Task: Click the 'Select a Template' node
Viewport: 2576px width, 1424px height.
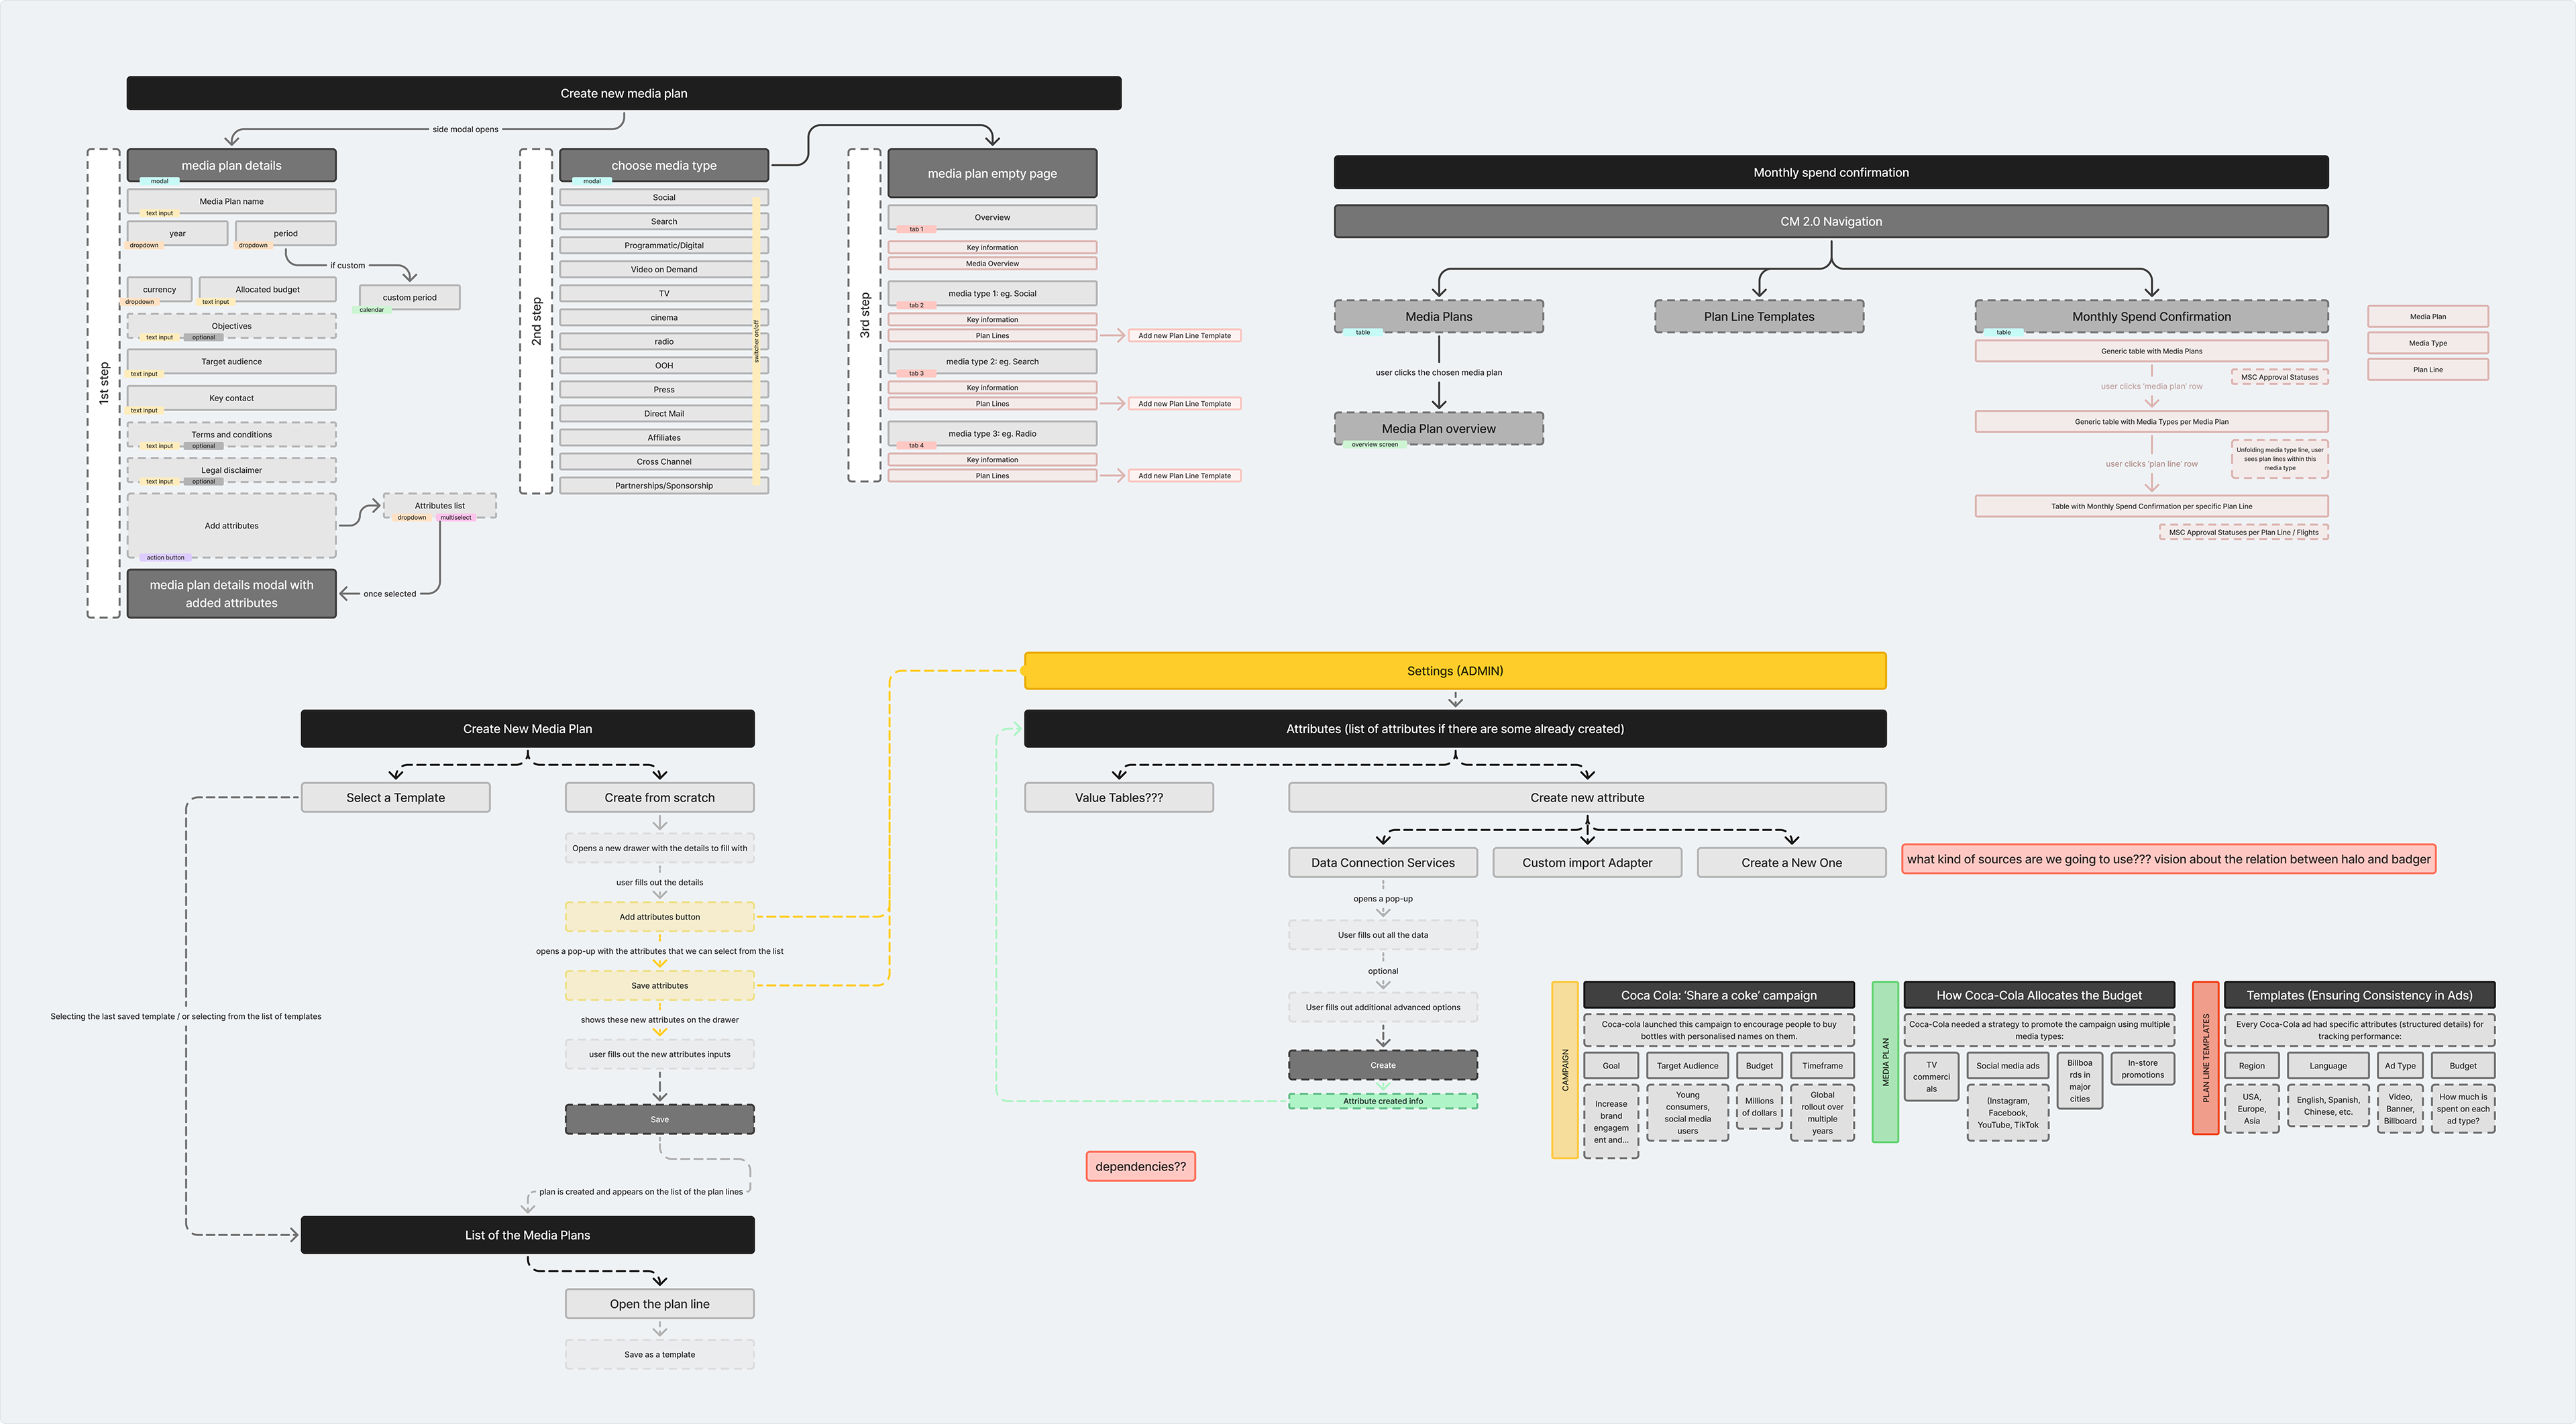Action: coord(395,798)
